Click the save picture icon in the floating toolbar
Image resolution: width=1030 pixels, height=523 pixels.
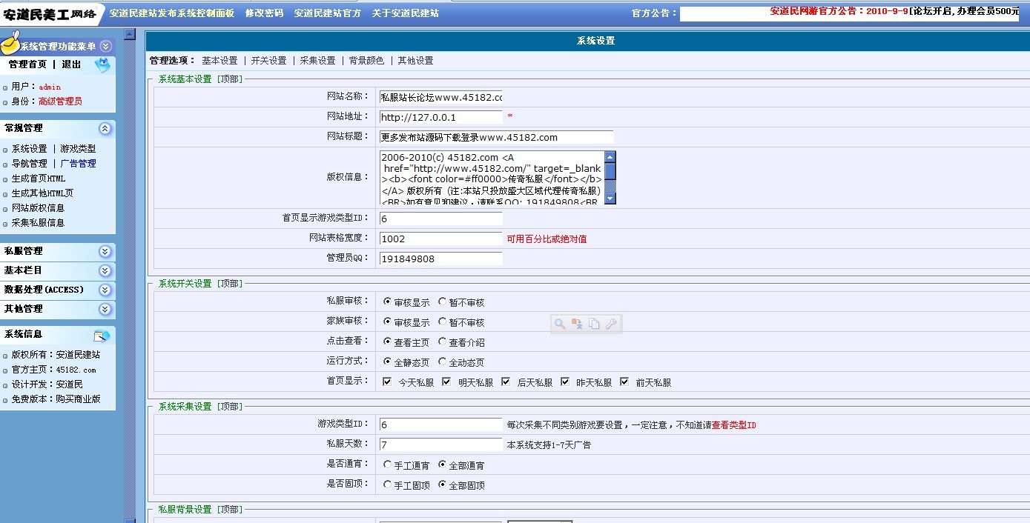pos(575,323)
